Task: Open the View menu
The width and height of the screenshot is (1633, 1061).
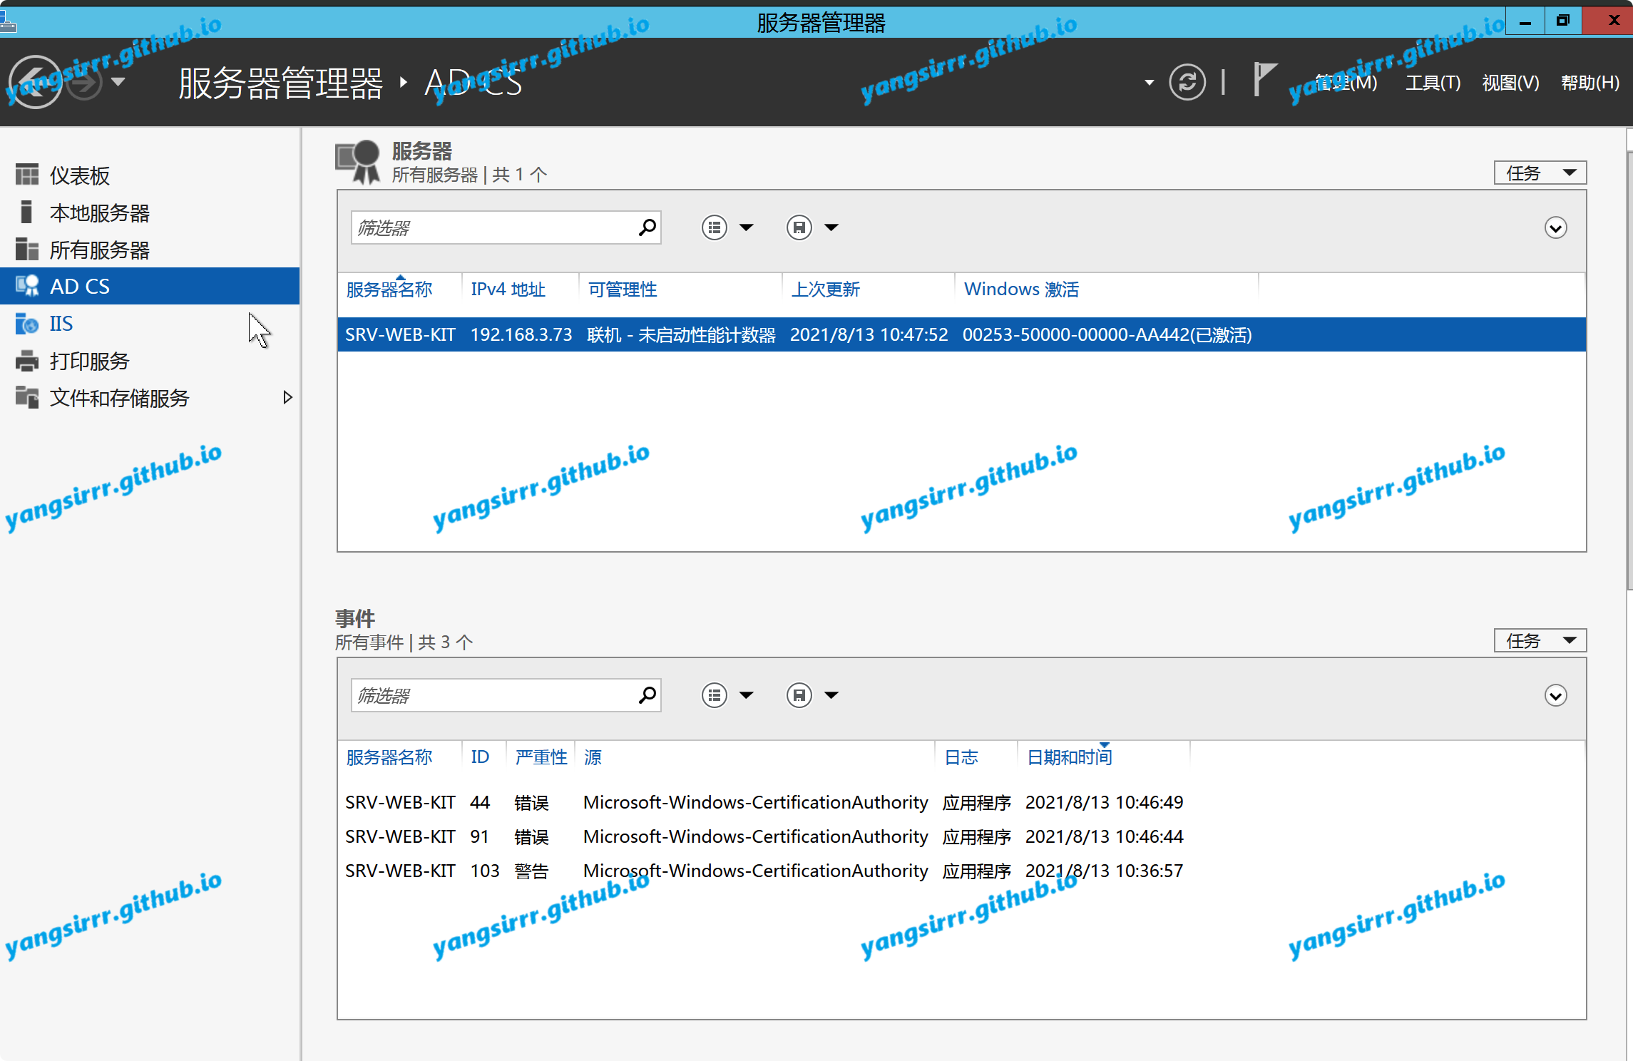Action: tap(1510, 83)
